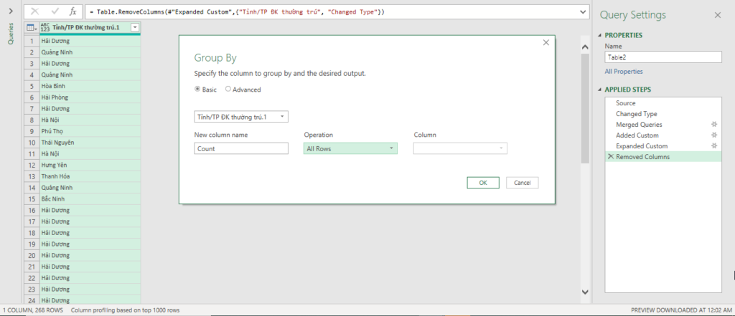
Task: Select the Source applied step
Action: [625, 103]
